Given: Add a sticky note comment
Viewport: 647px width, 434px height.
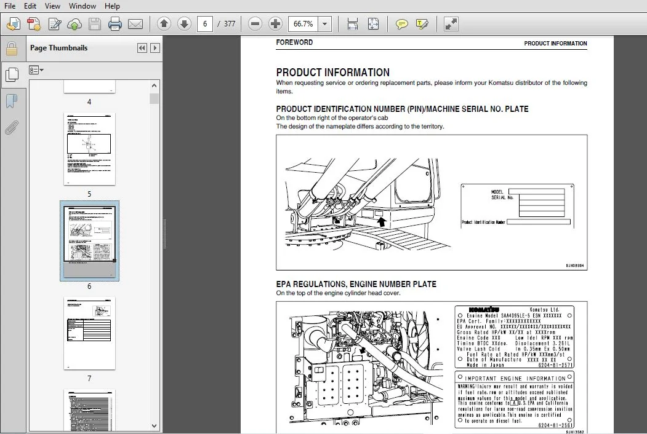Looking at the screenshot, I should tap(401, 24).
